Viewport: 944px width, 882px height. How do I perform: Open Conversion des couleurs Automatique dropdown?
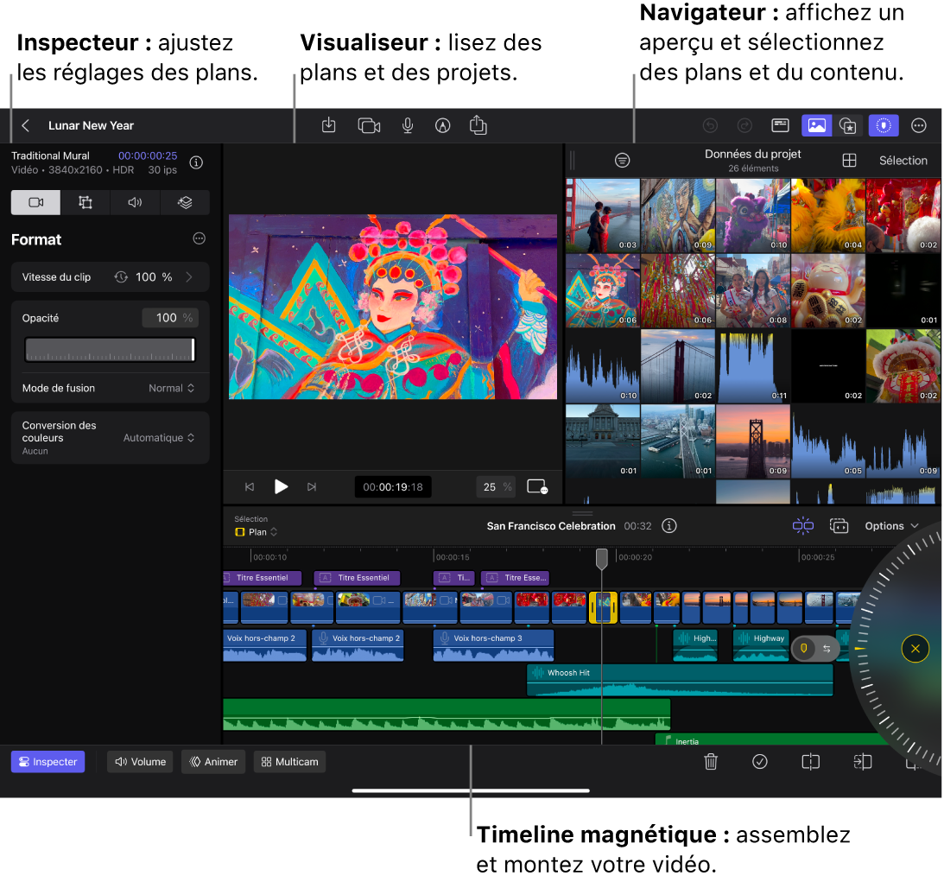click(x=159, y=438)
